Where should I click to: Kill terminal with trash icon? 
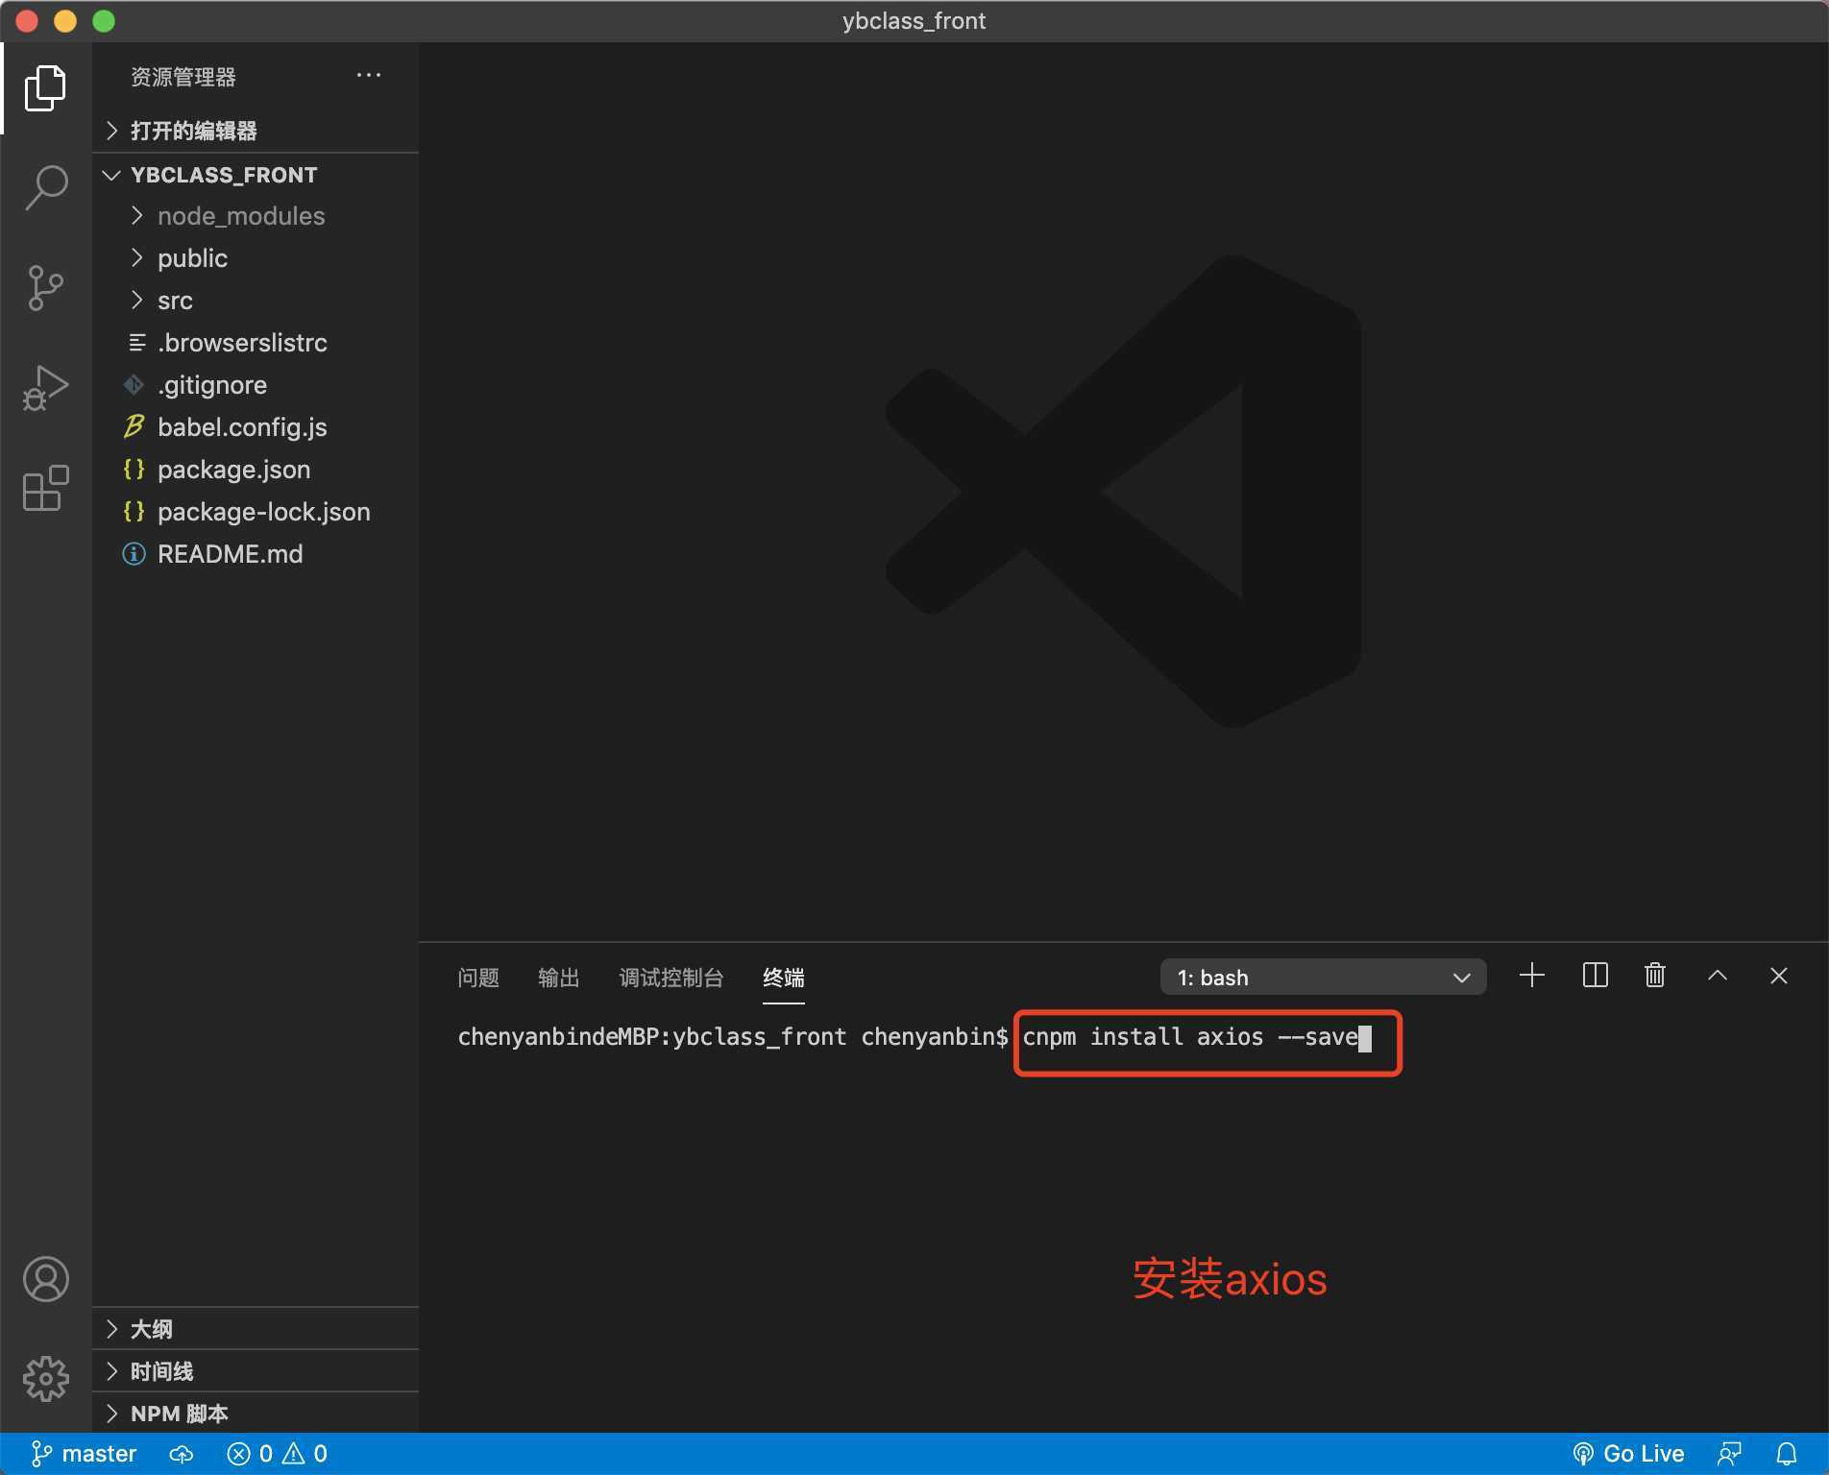(x=1655, y=976)
